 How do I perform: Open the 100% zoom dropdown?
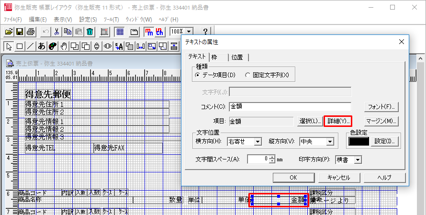point(189,32)
